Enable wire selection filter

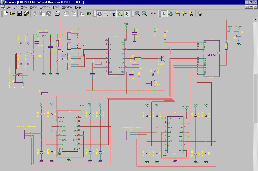pyautogui.click(x=107, y=14)
